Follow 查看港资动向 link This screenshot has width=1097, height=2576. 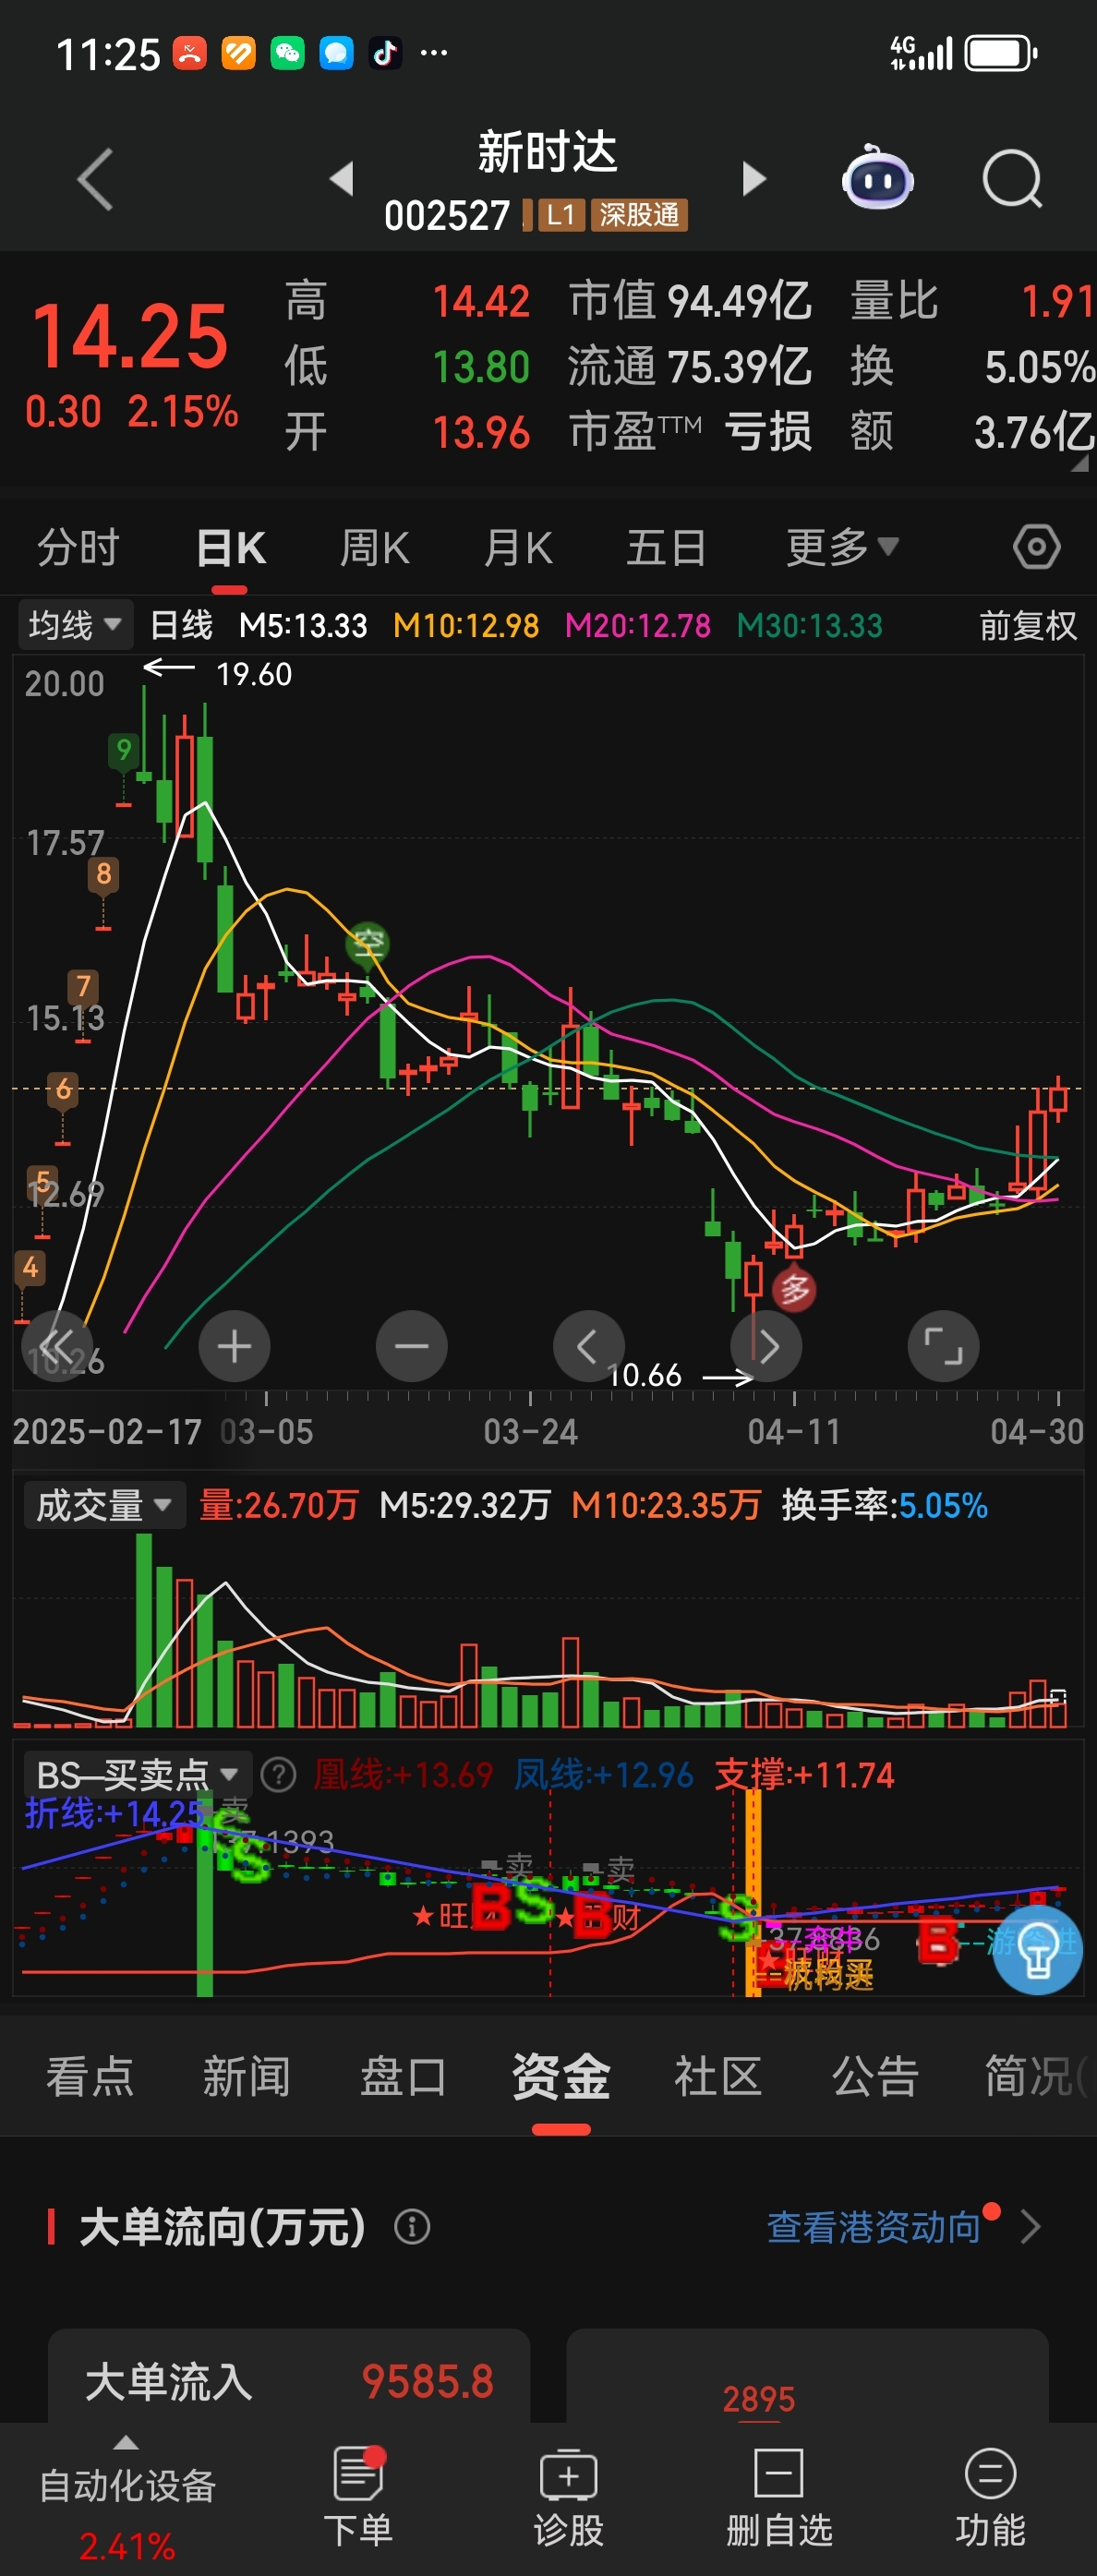point(874,2227)
